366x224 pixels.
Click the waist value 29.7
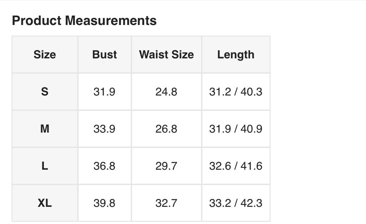[166, 166]
